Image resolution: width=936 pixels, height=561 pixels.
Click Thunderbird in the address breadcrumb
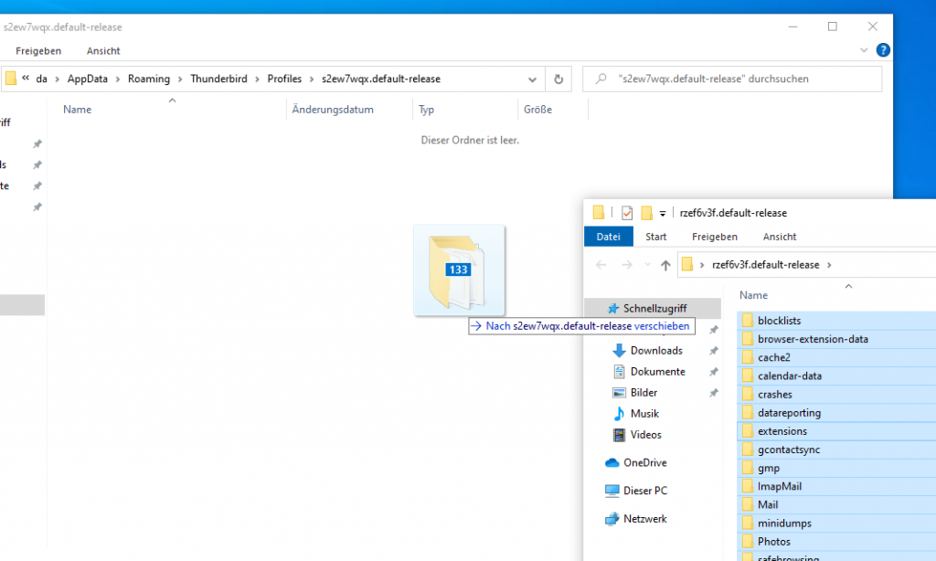click(218, 79)
